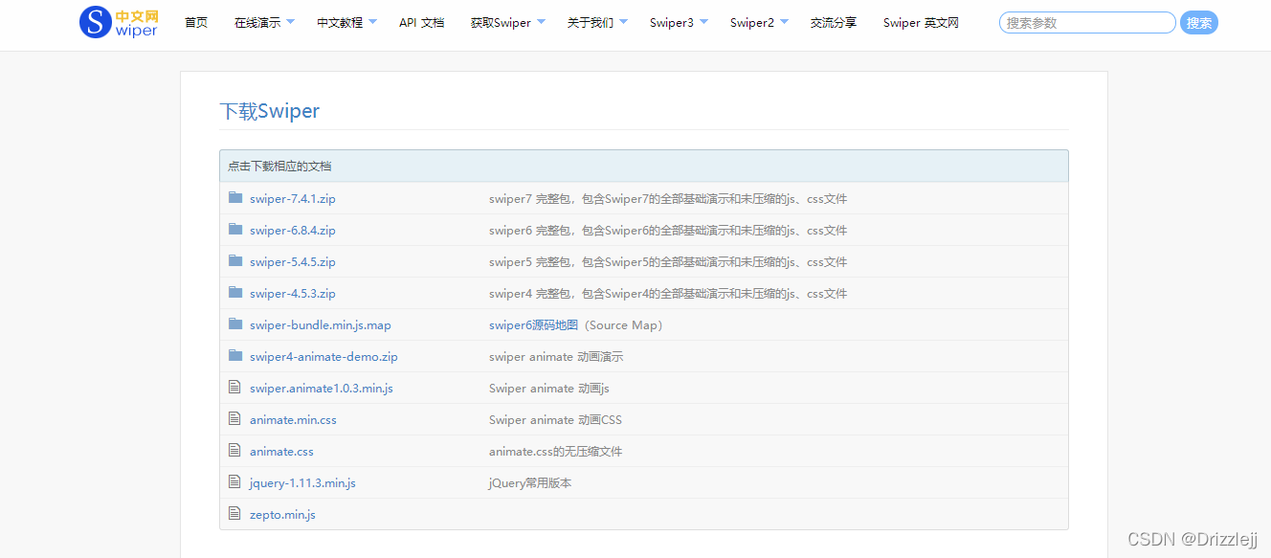Screen dimensions: 1271x558
Task: Click the folder icon beside swiper-5.4.5.zip
Action: point(235,261)
